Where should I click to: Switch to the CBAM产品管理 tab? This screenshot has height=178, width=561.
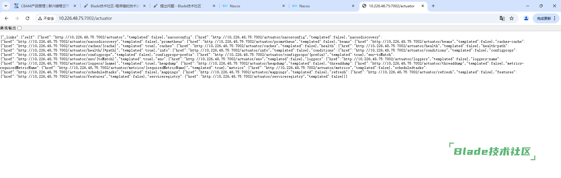44,6
